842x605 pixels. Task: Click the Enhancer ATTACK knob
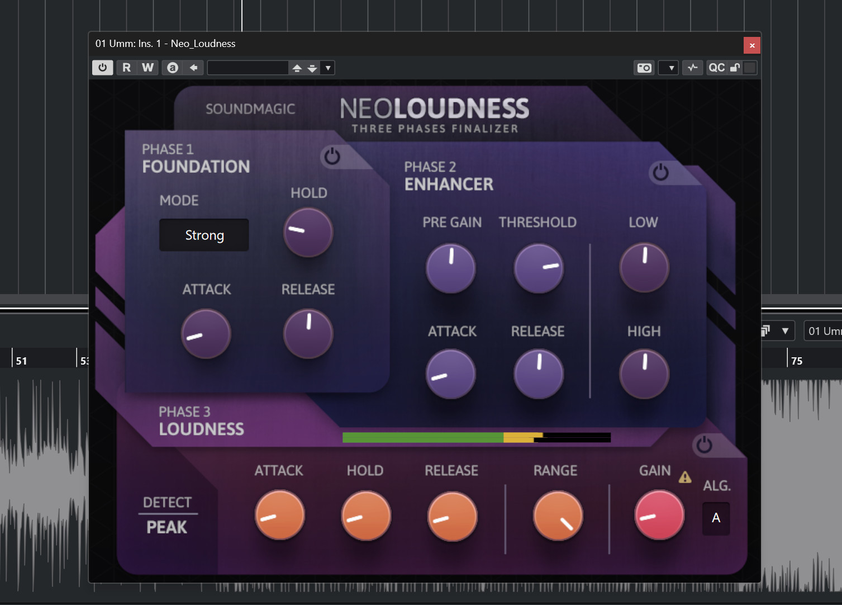451,374
